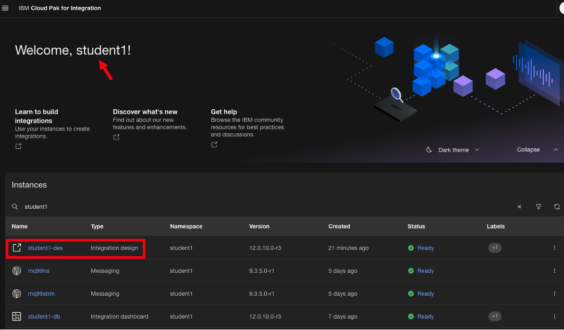Expand the Dark theme dropdown

tap(453, 150)
